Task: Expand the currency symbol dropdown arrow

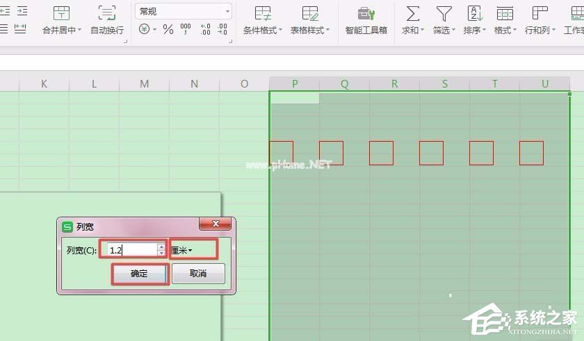Action: 154,30
